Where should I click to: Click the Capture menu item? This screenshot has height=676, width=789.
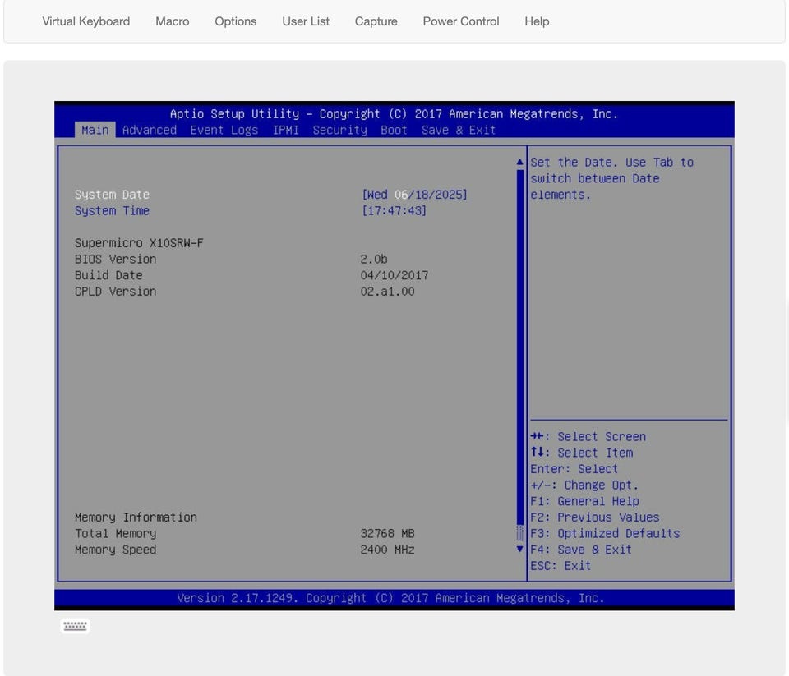coord(376,21)
